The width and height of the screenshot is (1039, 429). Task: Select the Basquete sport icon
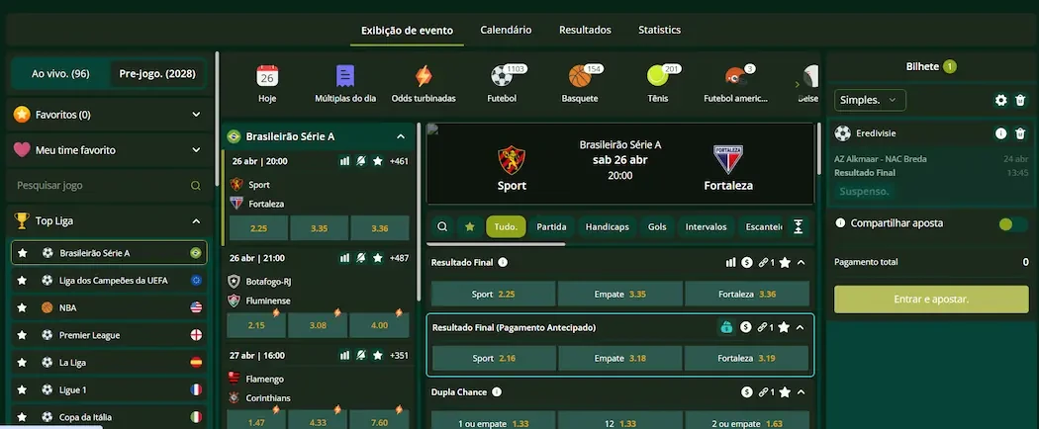point(580,76)
